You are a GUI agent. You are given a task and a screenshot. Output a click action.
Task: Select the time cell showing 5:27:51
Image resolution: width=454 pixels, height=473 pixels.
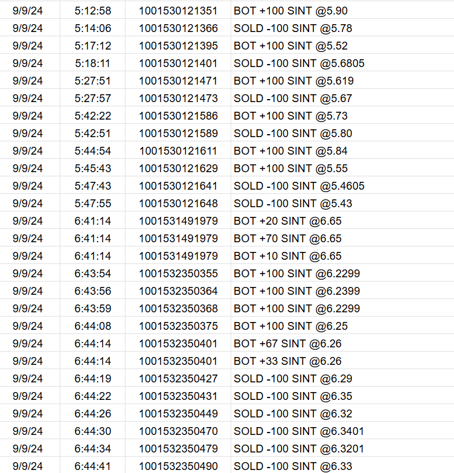pyautogui.click(x=92, y=81)
